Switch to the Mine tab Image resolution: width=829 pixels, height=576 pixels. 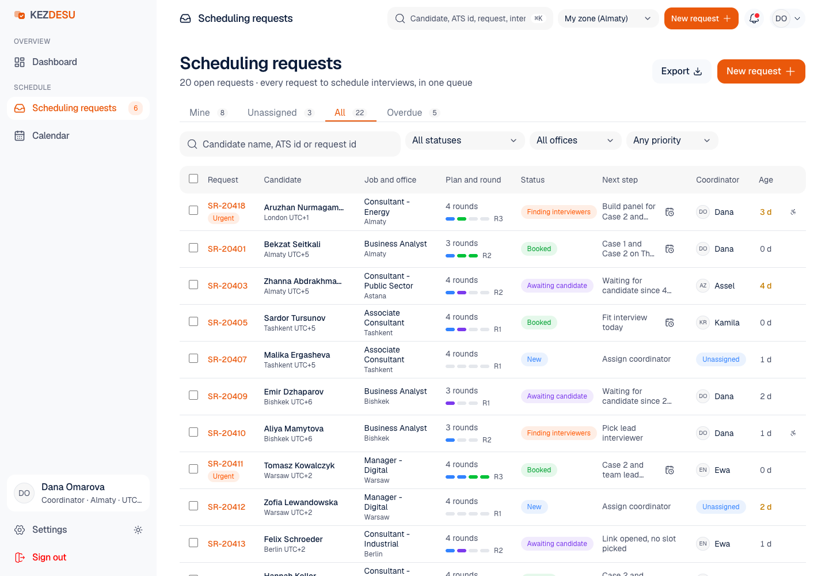(x=208, y=113)
